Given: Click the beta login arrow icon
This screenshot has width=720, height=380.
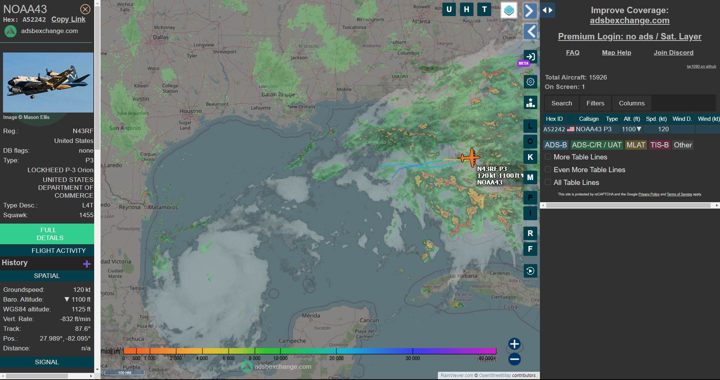Looking at the screenshot, I should point(530,57).
